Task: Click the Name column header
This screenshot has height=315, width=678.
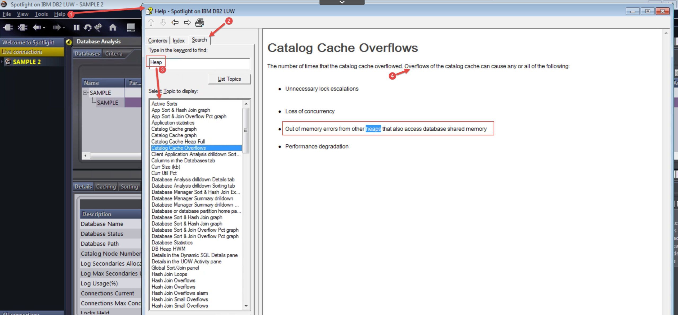Action: [103, 83]
